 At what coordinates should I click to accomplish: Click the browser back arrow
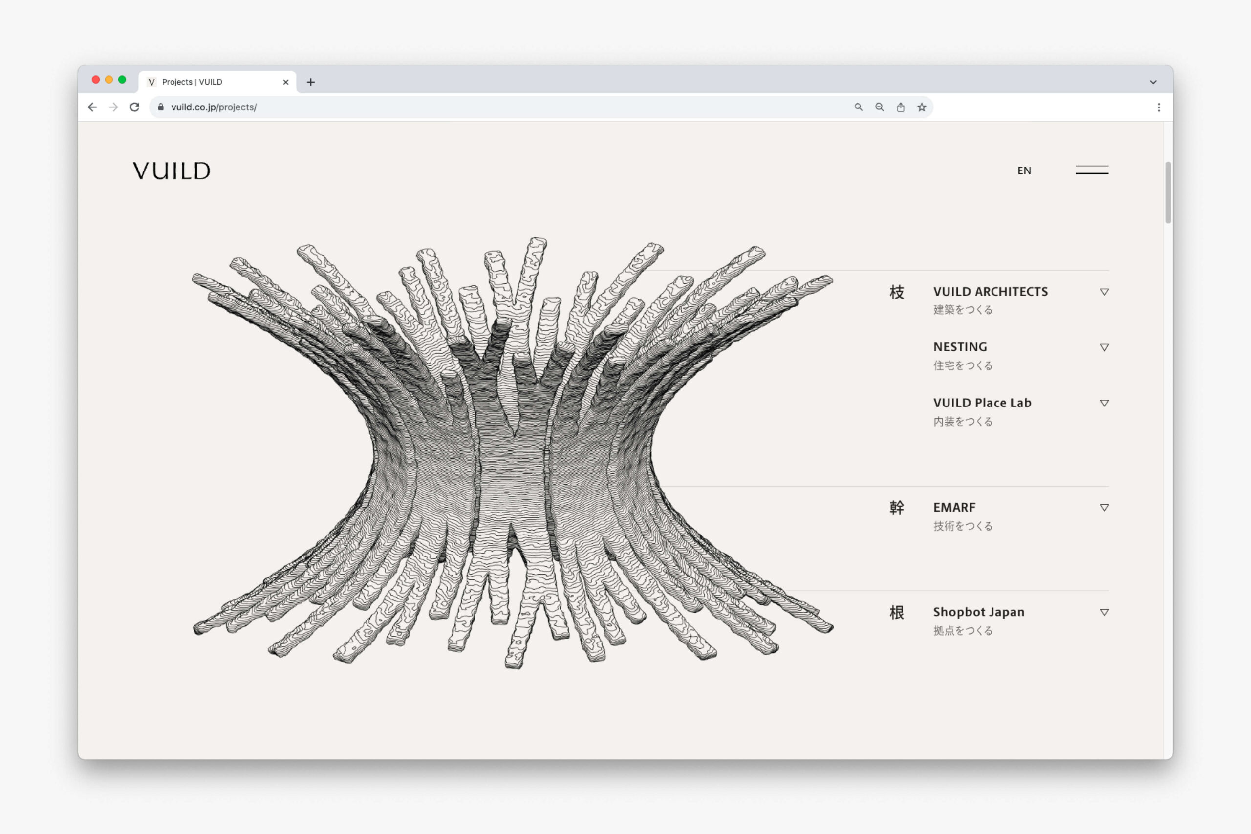92,107
